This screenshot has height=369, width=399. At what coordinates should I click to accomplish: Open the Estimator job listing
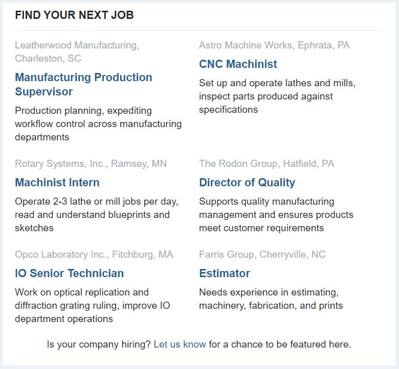(225, 274)
